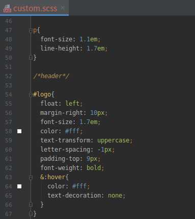Click the #logo selector text
Screen dimensions: 195x219
click(x=42, y=94)
